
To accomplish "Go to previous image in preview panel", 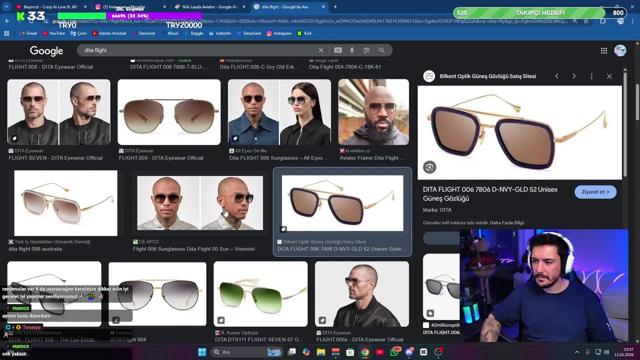I will click(x=556, y=76).
